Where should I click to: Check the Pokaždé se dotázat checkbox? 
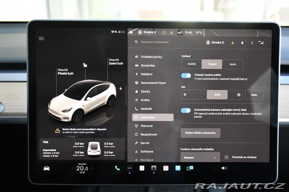pos(226,157)
